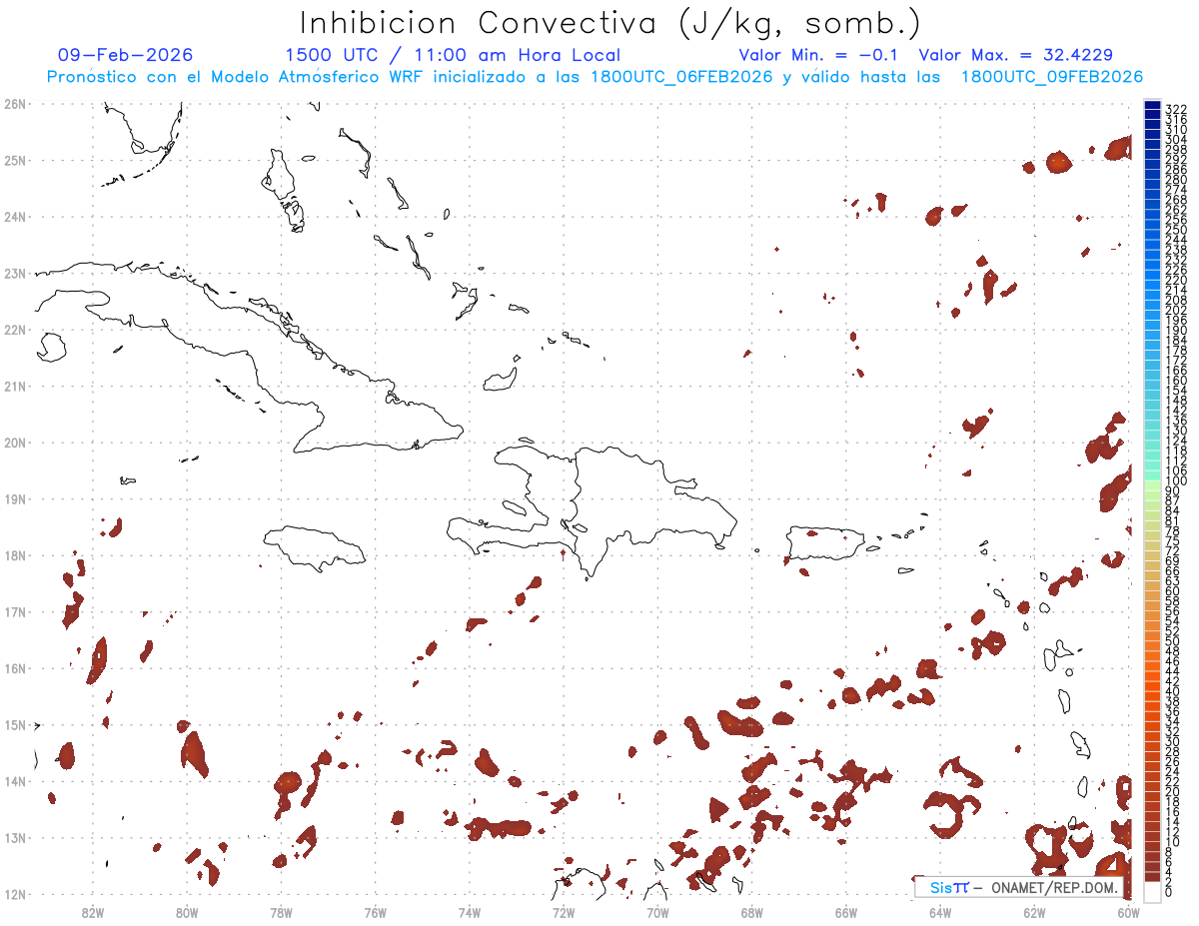This screenshot has width=1199, height=926.
Task: Click the title "Inhibicion Convectiva (J/kg, somb.)"
Action: (x=610, y=24)
